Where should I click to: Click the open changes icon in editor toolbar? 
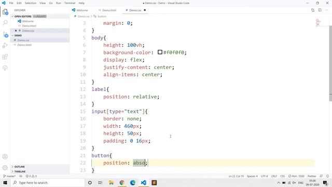(x=313, y=10)
